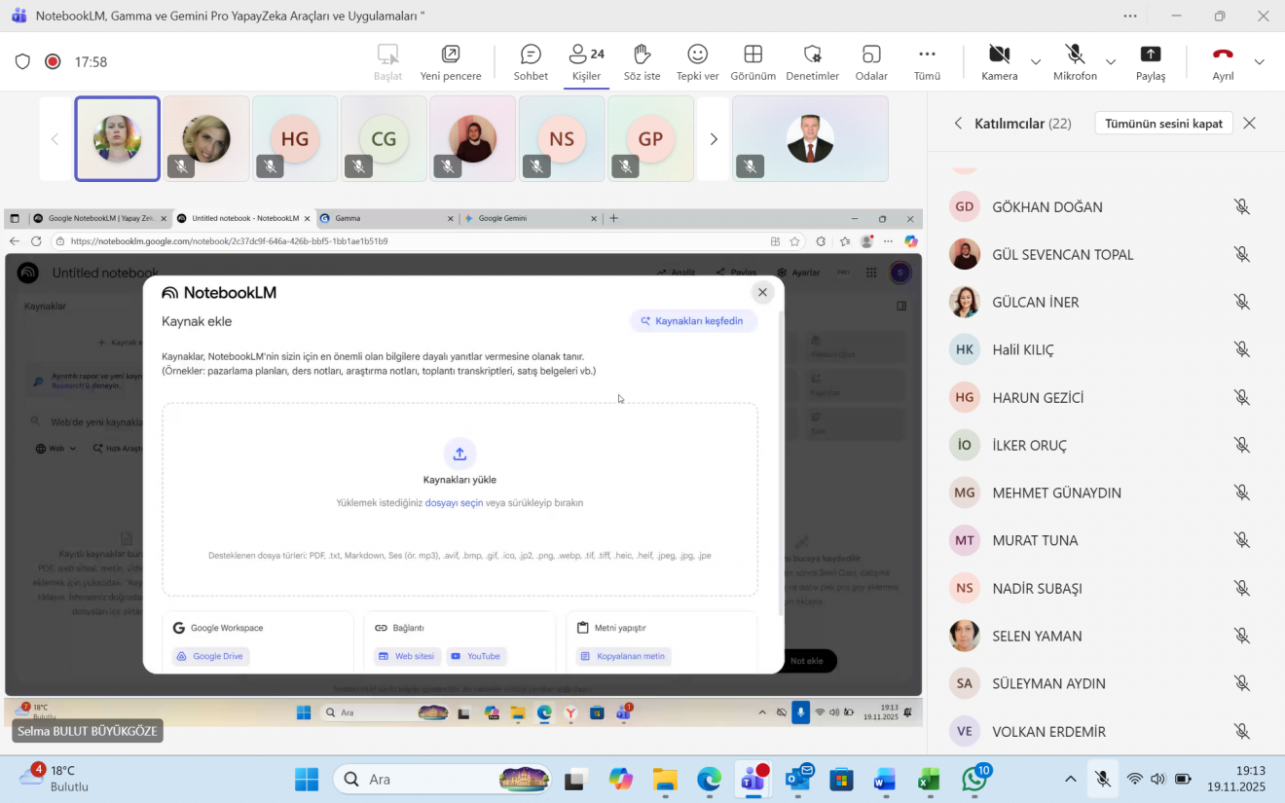Viewport: 1285px width, 803px height.
Task: Open the Sohbet chat panel
Action: coord(531,62)
